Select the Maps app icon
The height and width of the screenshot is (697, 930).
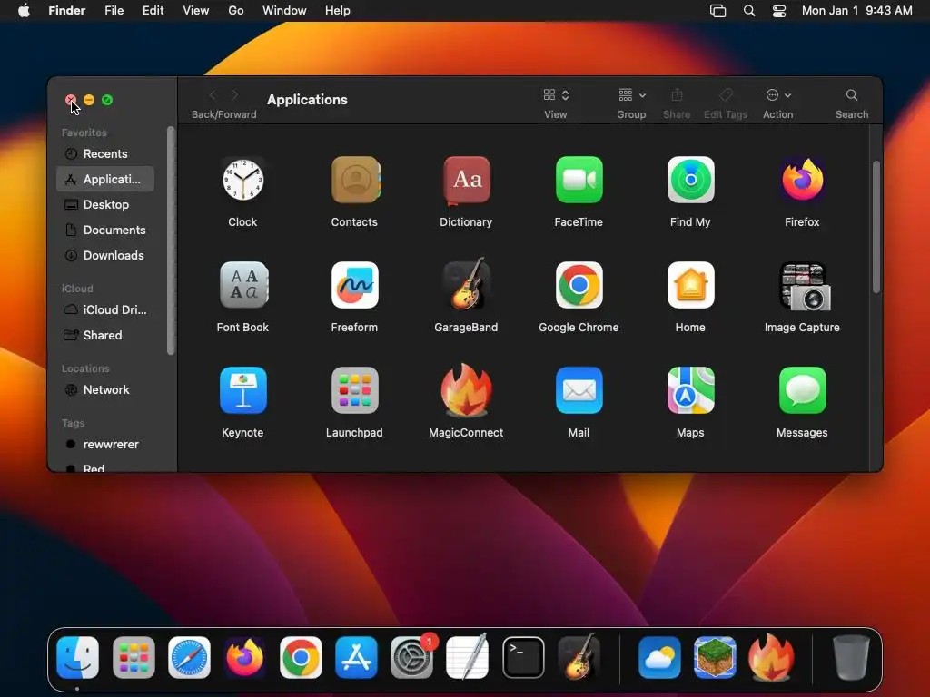click(690, 390)
